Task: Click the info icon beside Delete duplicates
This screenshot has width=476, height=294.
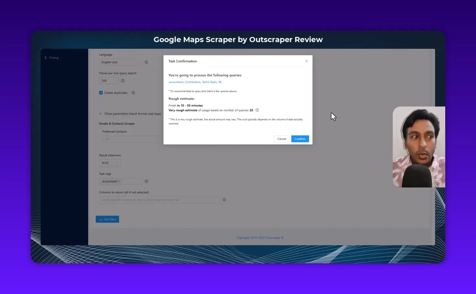Action: (133, 93)
